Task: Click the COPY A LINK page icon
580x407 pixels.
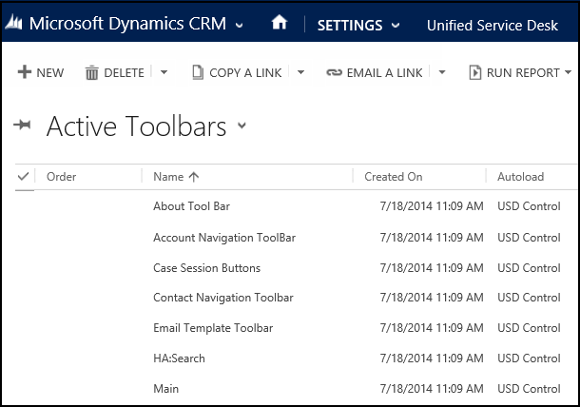Action: [x=198, y=72]
